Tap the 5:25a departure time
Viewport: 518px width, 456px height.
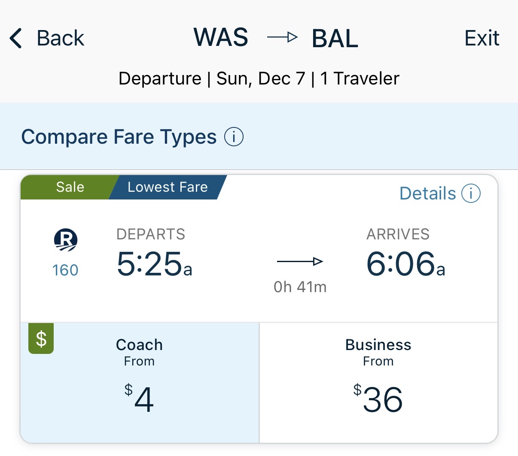(154, 263)
